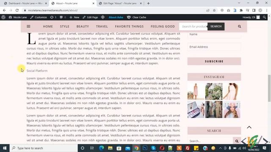
Task: Open the hamburger sidebar menu icon
Action: 28,26
